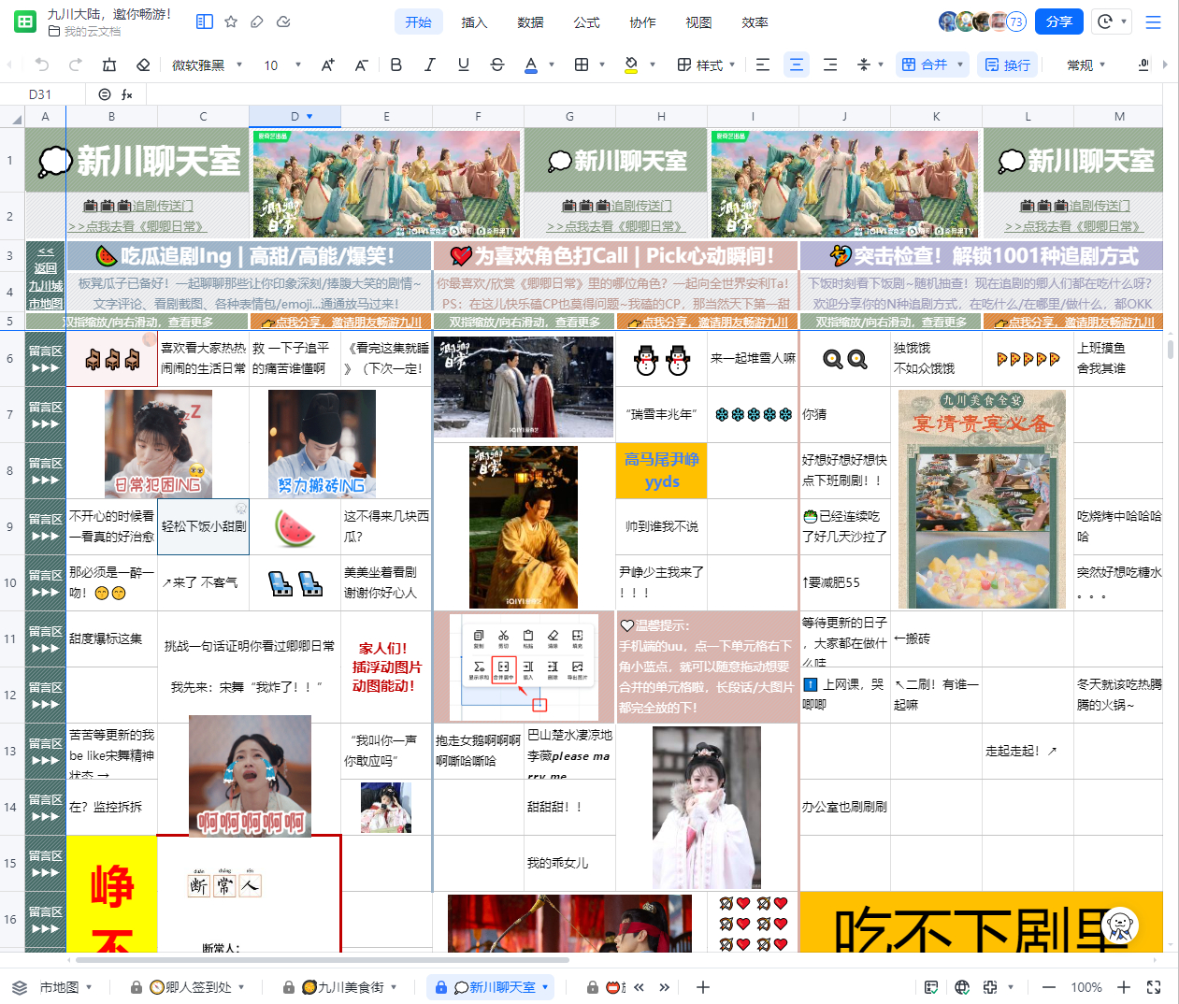Image resolution: width=1179 pixels, height=1004 pixels.
Task: Open the 效率 ribbon tab
Action: [x=755, y=22]
